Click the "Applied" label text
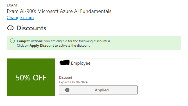 tap(102, 90)
